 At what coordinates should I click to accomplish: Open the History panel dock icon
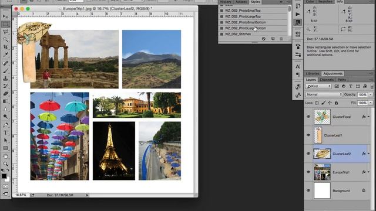[298, 6]
